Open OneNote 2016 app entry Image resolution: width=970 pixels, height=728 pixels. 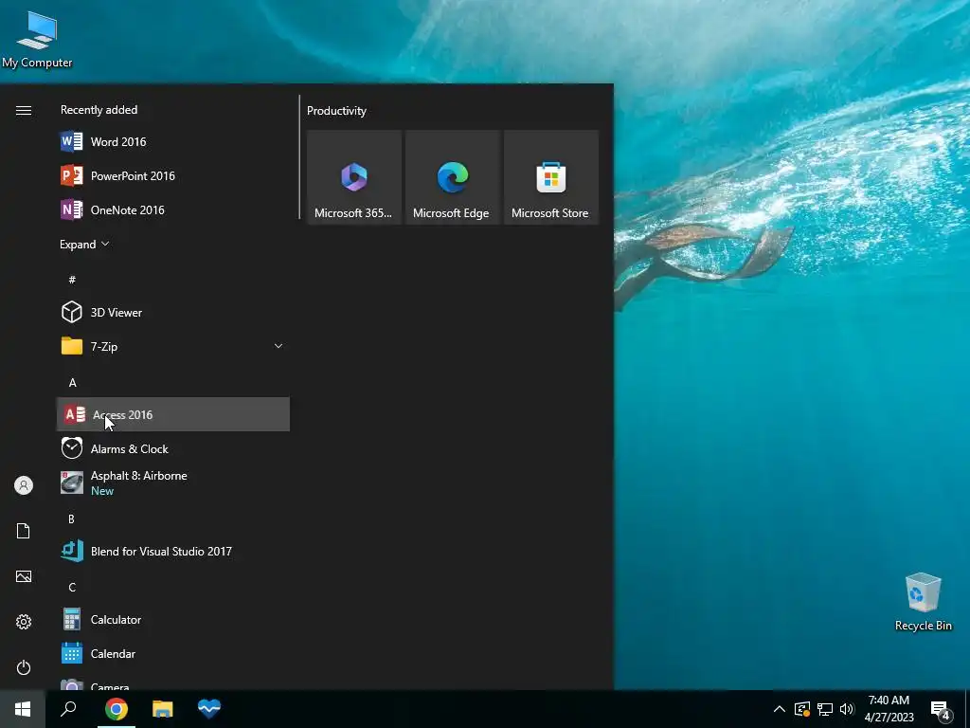(x=173, y=209)
